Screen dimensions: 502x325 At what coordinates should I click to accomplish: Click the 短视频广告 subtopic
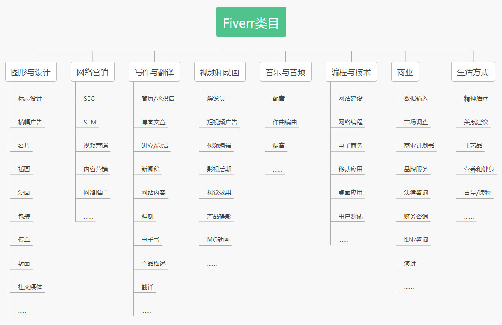[x=222, y=122]
